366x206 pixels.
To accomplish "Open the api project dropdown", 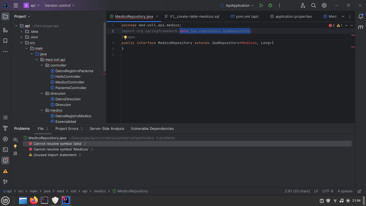I will pos(32,5).
